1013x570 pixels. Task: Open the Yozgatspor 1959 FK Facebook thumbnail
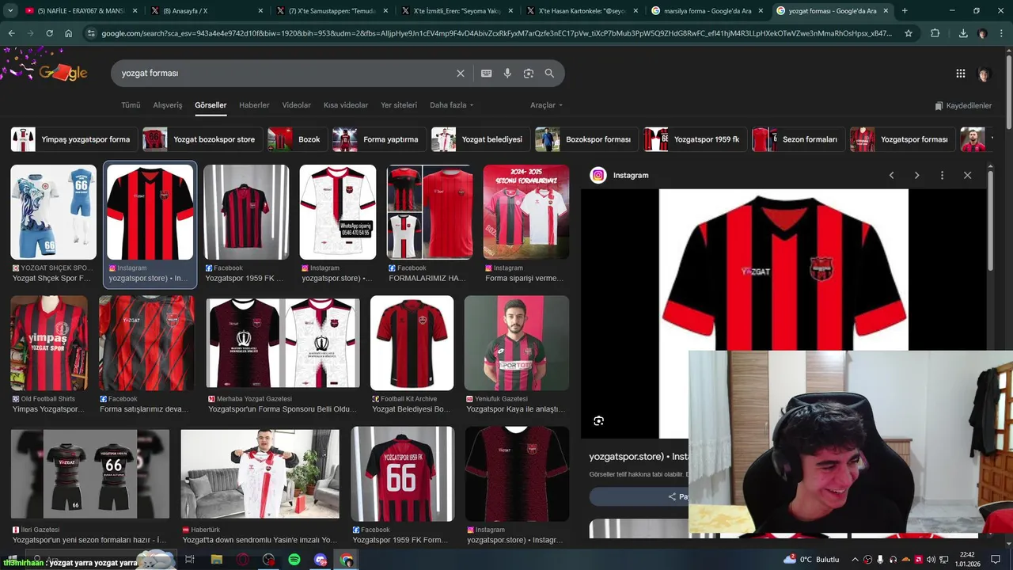pyautogui.click(x=246, y=212)
